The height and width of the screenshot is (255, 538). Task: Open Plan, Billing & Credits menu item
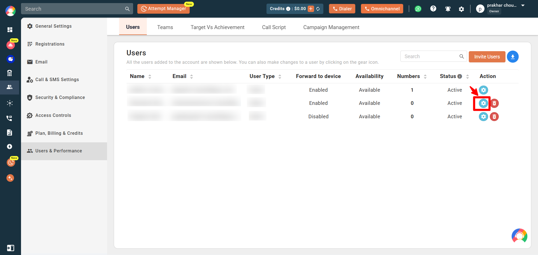(64, 133)
